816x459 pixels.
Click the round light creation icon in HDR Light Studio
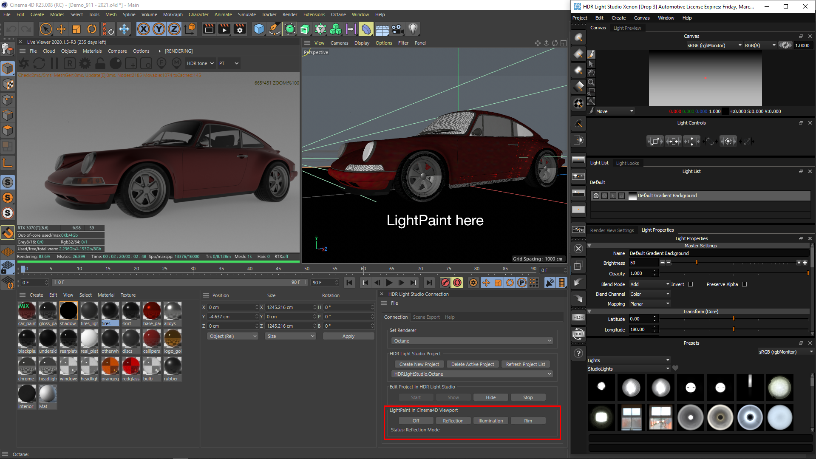click(x=578, y=38)
